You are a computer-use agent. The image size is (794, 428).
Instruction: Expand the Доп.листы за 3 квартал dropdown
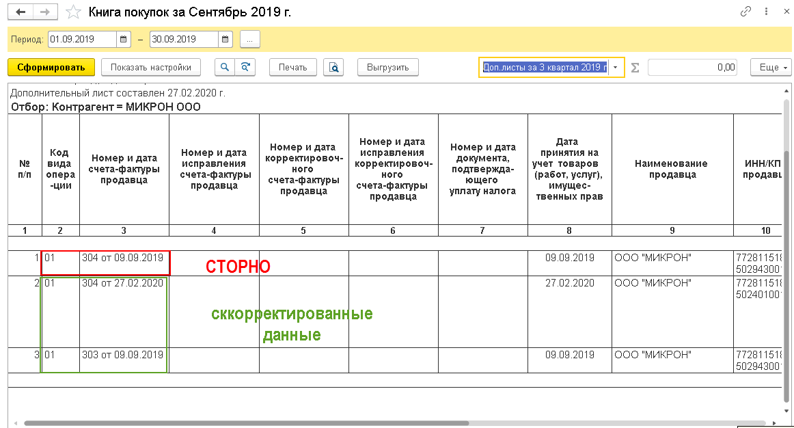point(615,68)
